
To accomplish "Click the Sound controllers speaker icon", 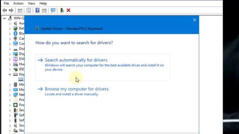I will [15, 125].
